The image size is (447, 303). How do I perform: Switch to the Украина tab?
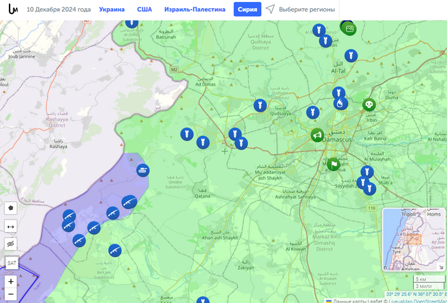click(x=112, y=10)
